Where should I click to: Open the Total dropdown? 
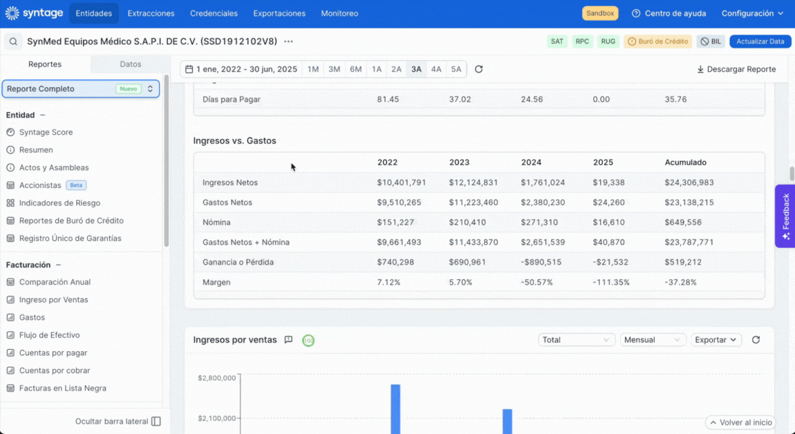pyautogui.click(x=576, y=340)
